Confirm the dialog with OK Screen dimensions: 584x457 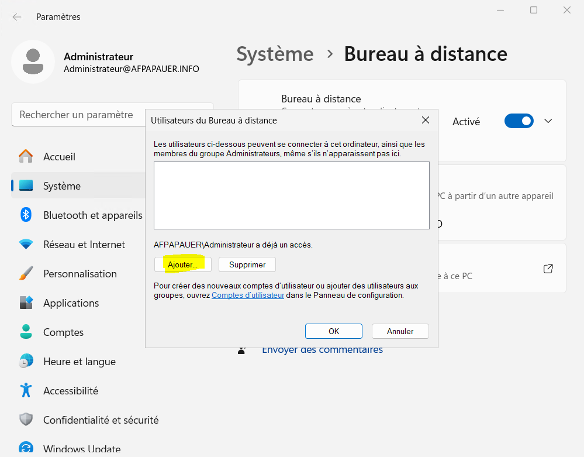click(x=333, y=331)
